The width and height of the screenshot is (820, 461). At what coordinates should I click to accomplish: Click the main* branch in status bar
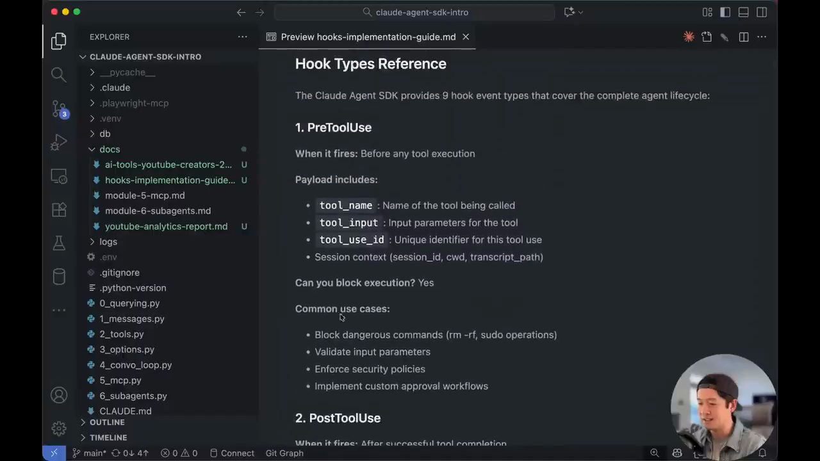89,453
